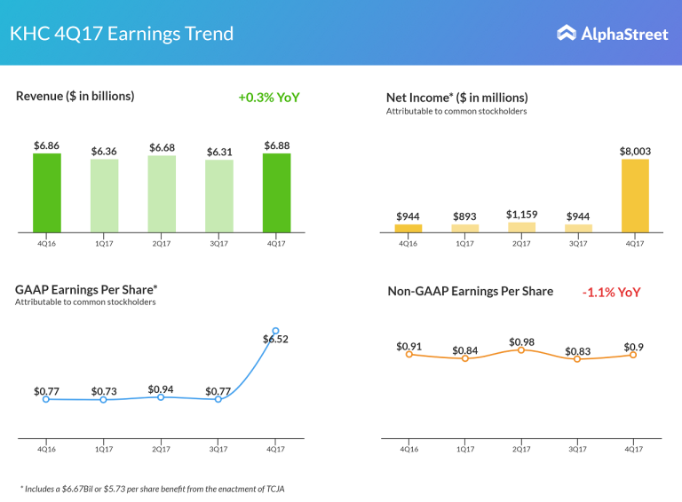Image resolution: width=682 pixels, height=502 pixels.
Task: Click the 4Q16 Non-GAAP EPS point at $0.91
Action: [408, 355]
